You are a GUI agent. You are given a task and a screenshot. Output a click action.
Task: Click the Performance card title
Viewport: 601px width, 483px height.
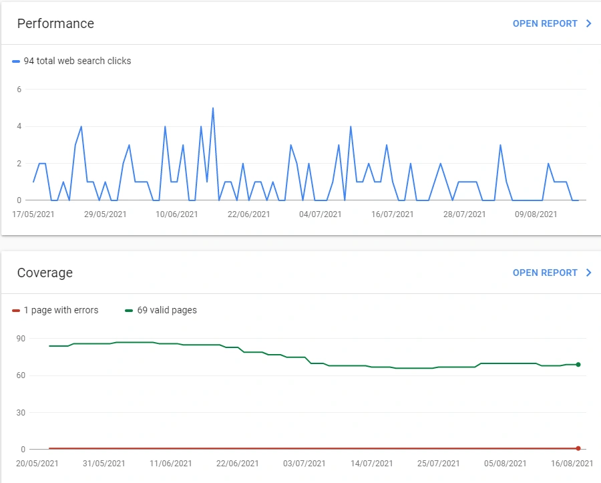click(x=55, y=23)
